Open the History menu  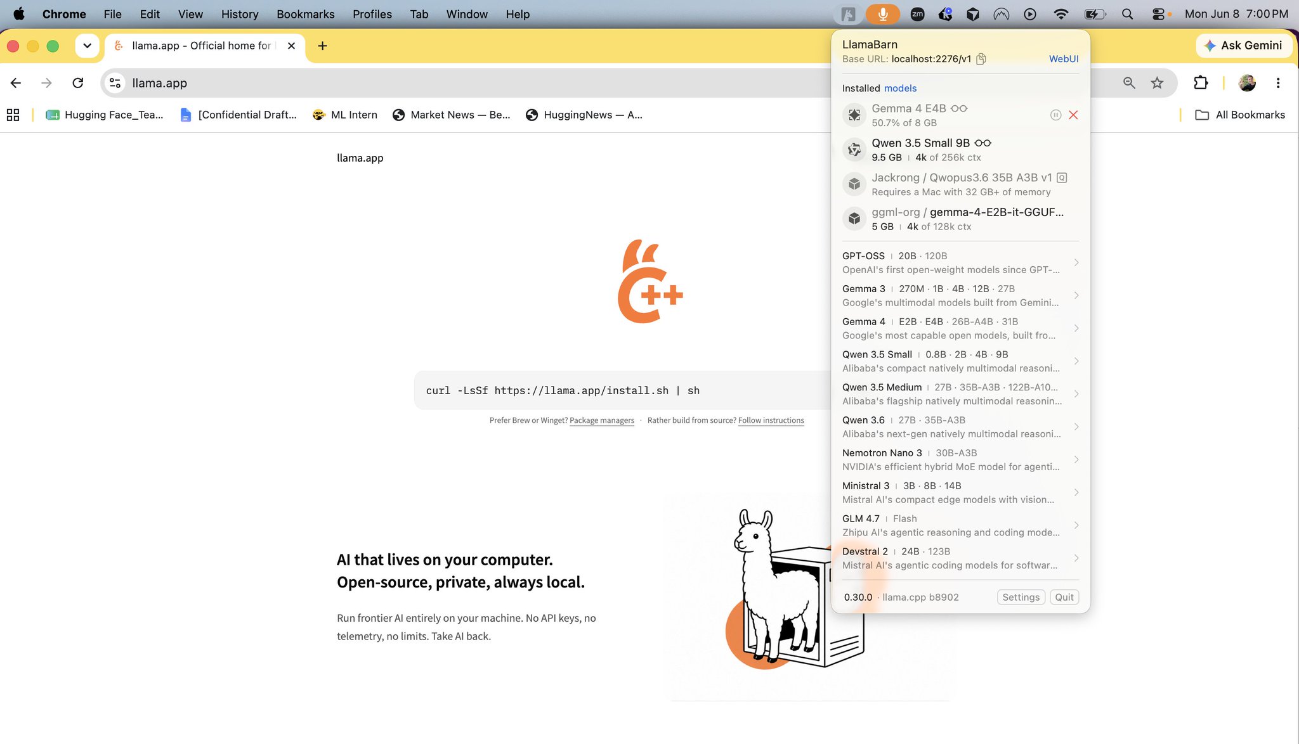coord(240,14)
